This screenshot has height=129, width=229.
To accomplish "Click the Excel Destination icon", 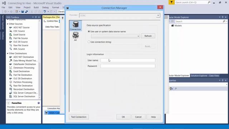I will tap(11, 71).
